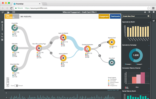Toggle the text label A button
Screen dimensions: 156x99
click(x=8, y=86)
